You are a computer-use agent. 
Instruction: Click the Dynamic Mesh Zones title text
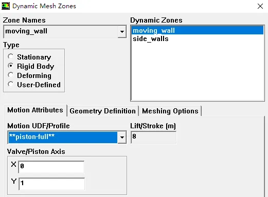coord(44,6)
